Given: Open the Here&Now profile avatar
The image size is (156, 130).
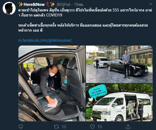Looking at the screenshot, I should coord(9,8).
